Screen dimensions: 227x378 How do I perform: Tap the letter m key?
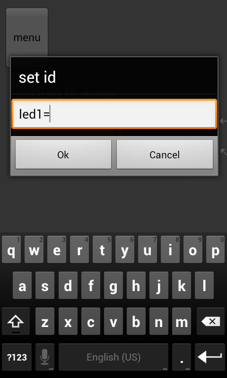182,321
